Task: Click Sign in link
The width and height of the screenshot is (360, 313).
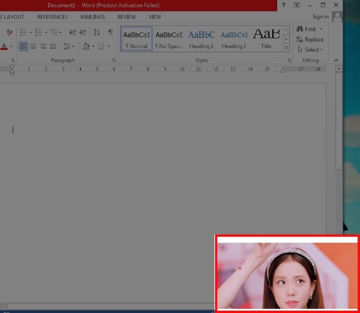Action: coord(320,17)
